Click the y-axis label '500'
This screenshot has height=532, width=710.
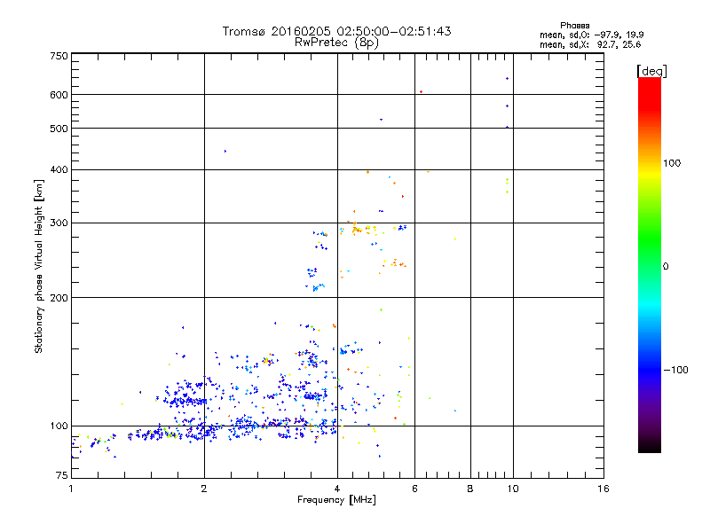tap(59, 129)
